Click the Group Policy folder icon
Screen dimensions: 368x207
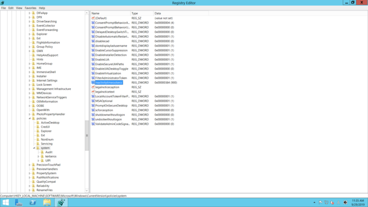(33, 47)
